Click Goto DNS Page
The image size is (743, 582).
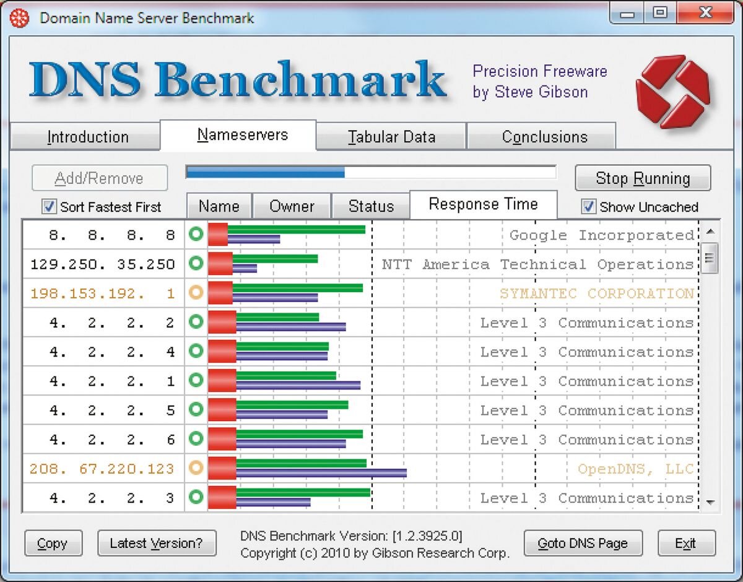(583, 543)
